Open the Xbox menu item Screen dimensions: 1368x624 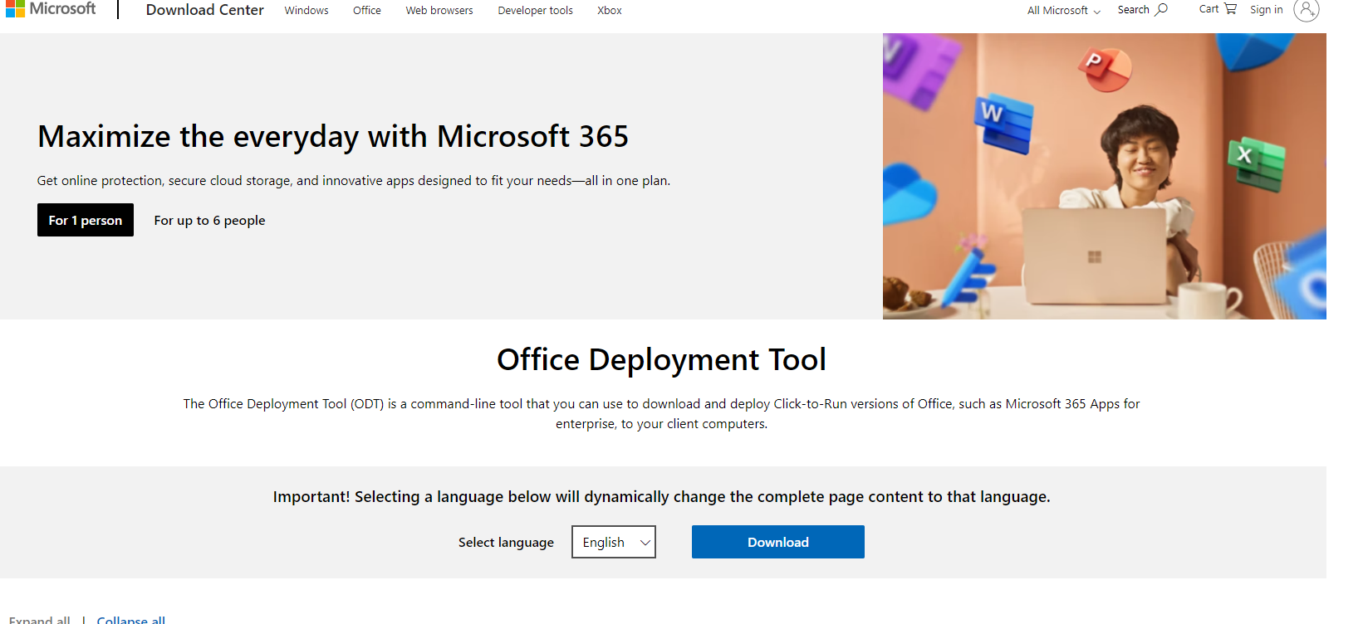click(x=610, y=11)
